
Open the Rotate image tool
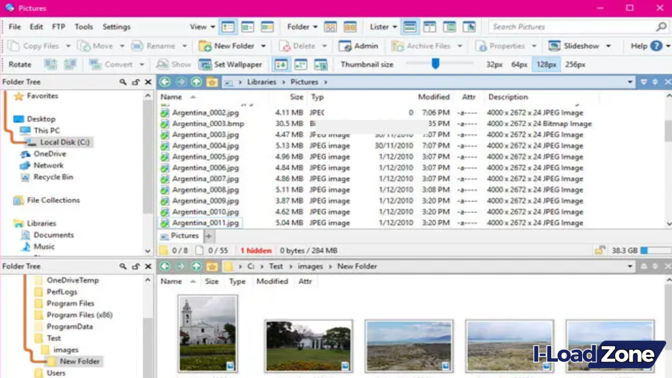pos(20,64)
